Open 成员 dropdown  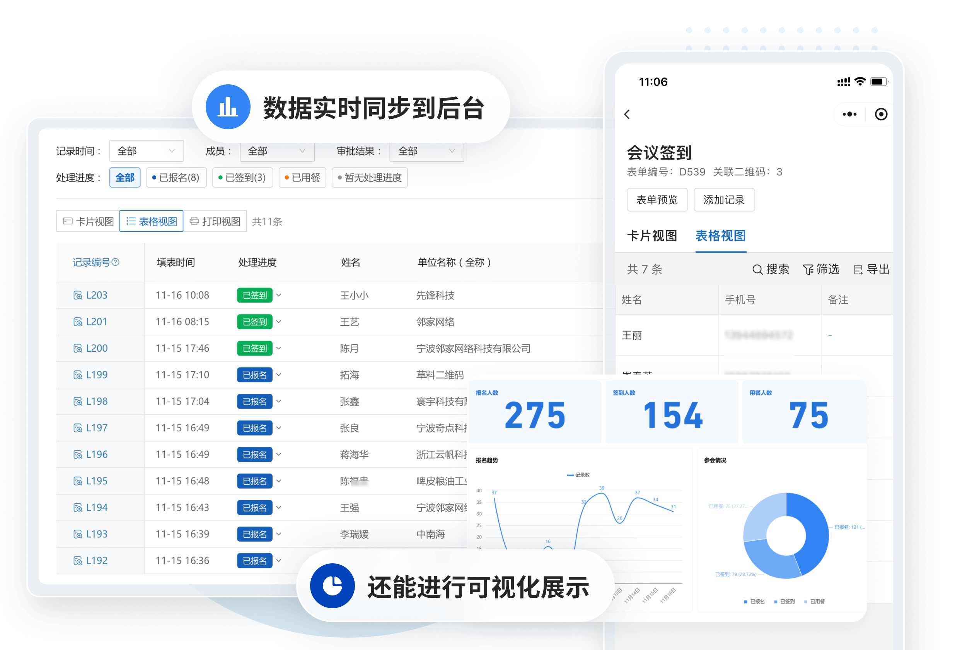point(277,151)
